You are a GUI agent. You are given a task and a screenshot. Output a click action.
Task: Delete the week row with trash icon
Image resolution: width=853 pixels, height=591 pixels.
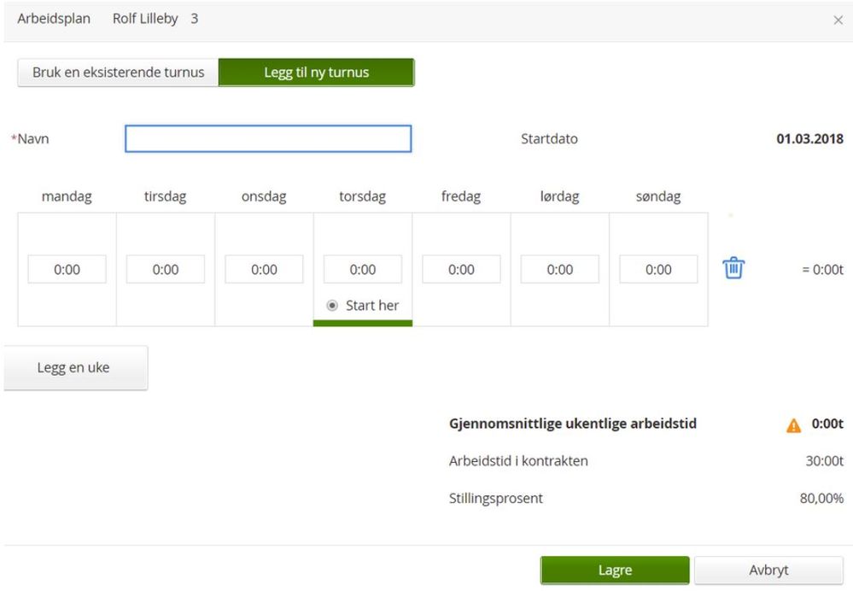[x=733, y=269]
